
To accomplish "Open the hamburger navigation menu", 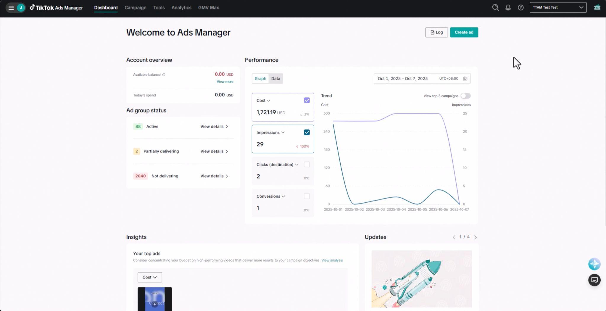I will [11, 8].
